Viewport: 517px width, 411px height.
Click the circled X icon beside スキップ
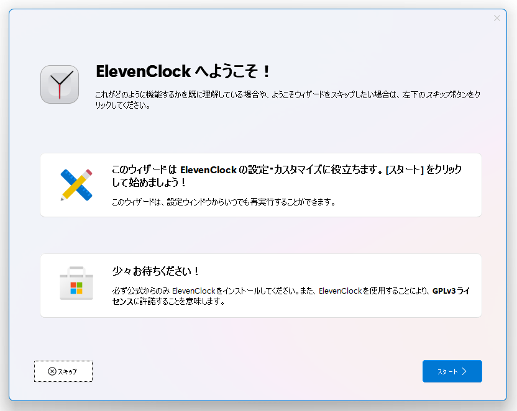tap(52, 371)
